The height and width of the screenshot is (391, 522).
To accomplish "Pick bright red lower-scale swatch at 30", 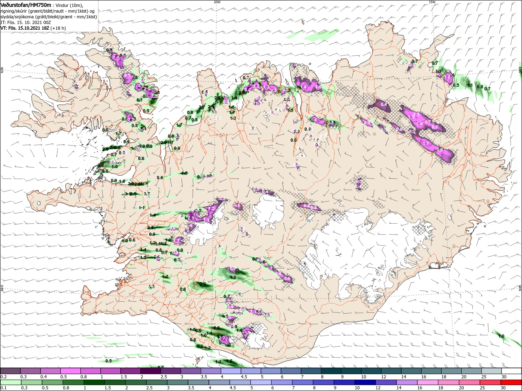I will coord(511,382).
